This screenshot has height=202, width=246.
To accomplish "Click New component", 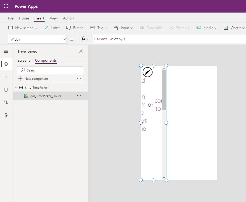I will pyautogui.click(x=33, y=78).
